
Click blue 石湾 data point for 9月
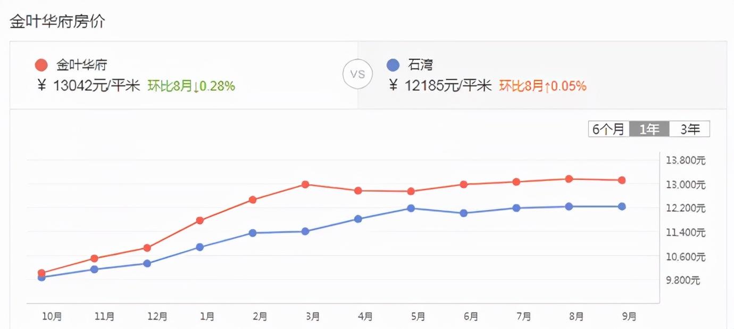click(x=621, y=206)
